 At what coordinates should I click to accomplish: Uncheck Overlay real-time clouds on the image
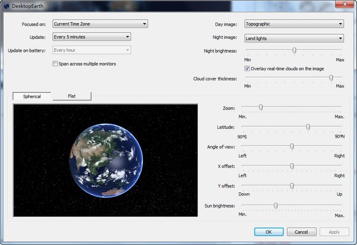click(248, 68)
